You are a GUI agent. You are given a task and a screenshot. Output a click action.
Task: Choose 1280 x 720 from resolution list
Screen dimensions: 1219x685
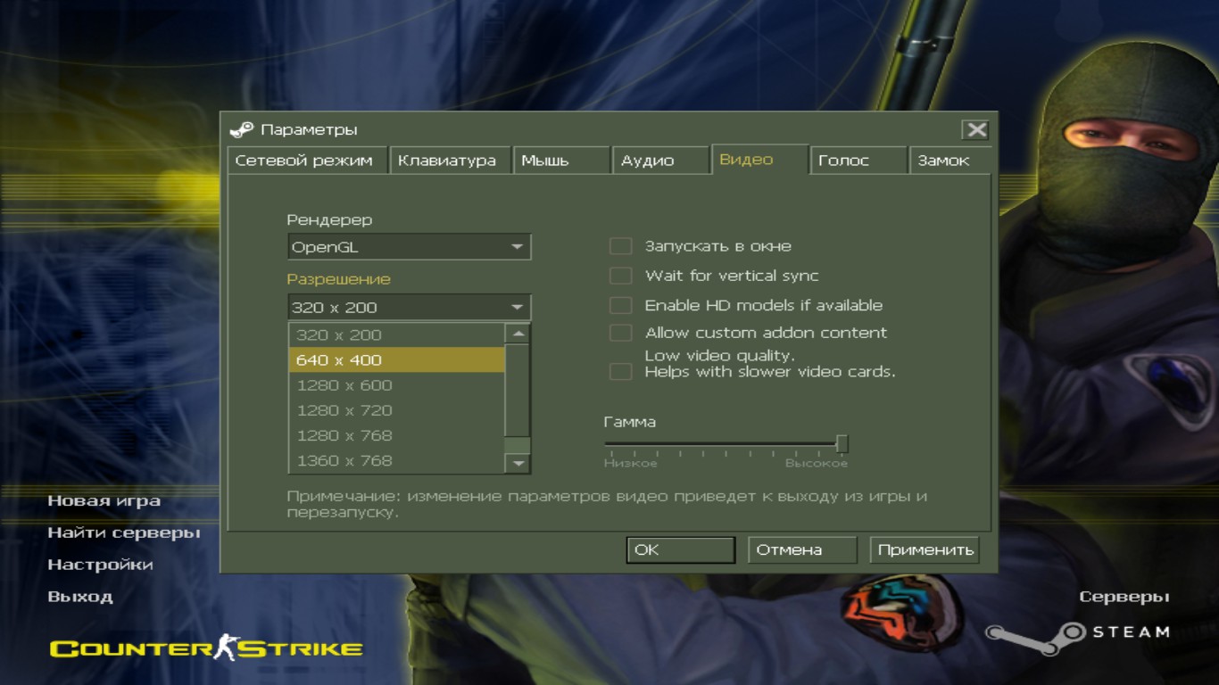[396, 410]
